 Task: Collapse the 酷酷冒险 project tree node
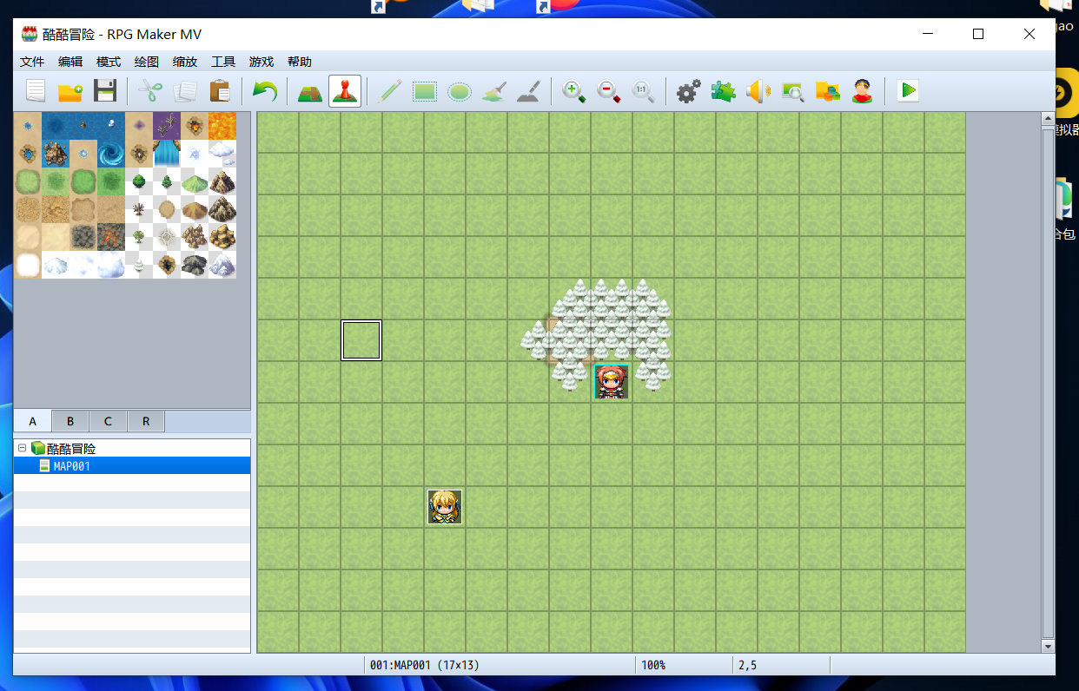[23, 449]
